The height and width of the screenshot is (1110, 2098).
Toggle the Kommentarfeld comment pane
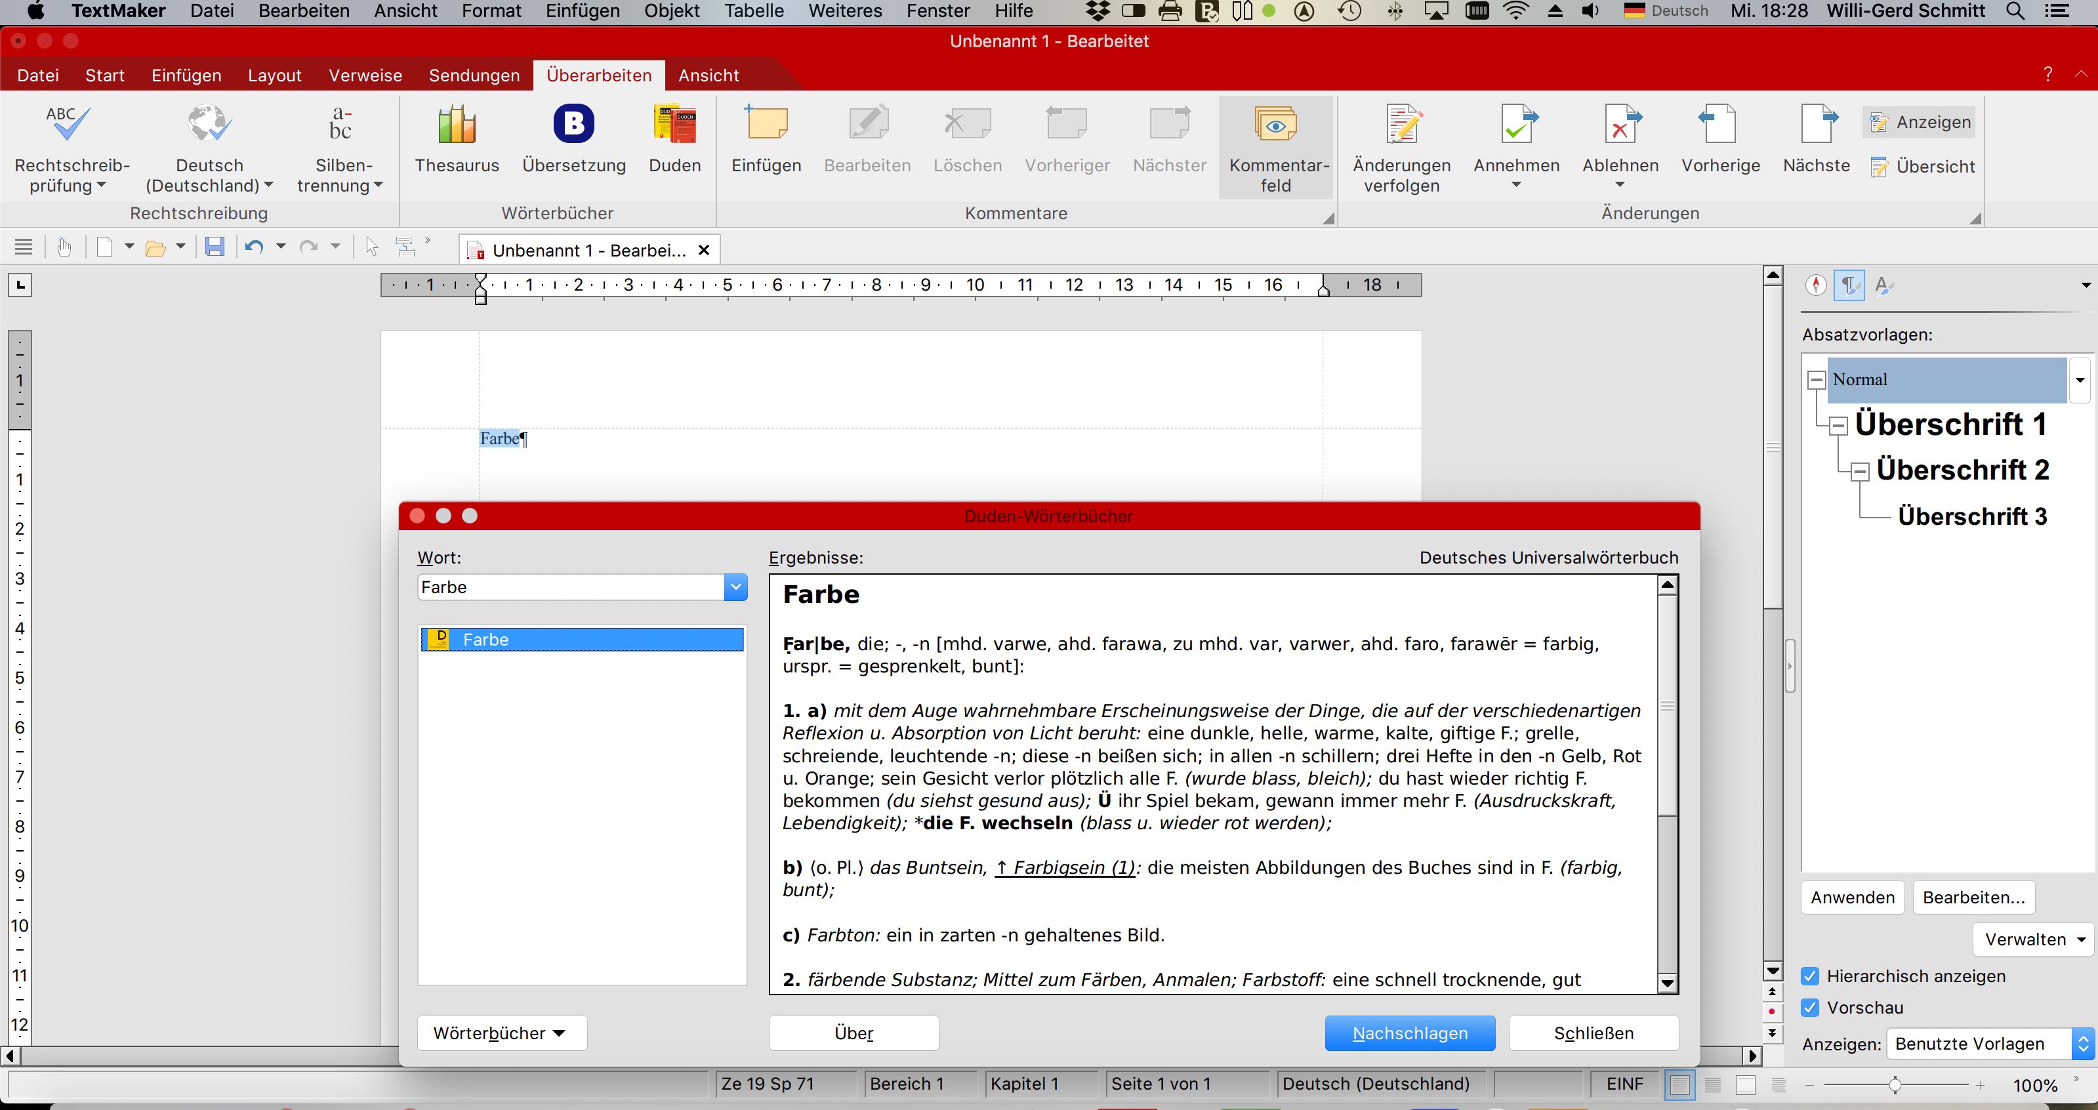(1275, 148)
